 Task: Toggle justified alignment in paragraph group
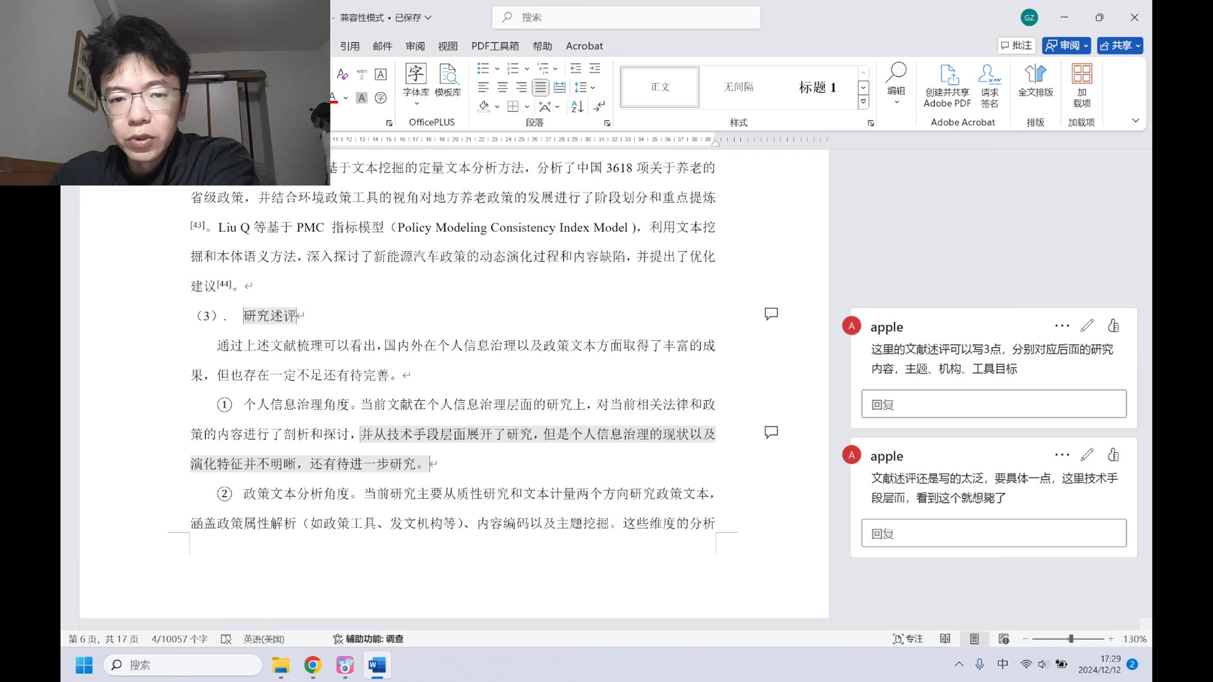tap(541, 87)
